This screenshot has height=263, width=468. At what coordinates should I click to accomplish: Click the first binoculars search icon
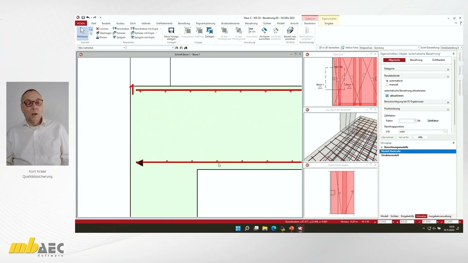177,48
